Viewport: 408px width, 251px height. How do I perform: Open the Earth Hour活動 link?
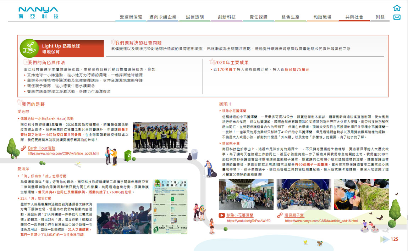(x=42, y=148)
